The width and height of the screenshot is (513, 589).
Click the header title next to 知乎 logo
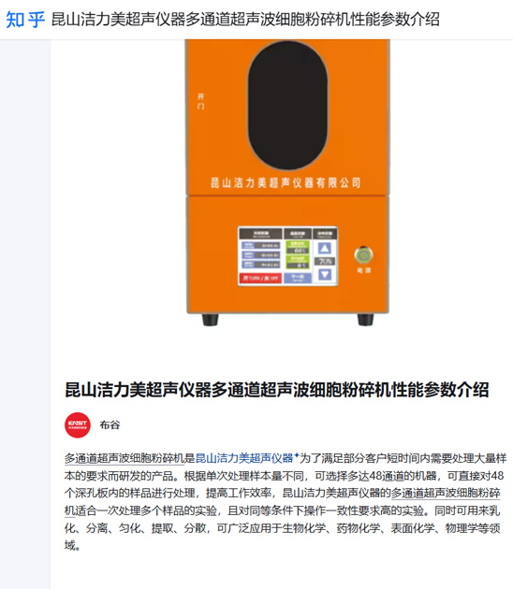point(245,20)
